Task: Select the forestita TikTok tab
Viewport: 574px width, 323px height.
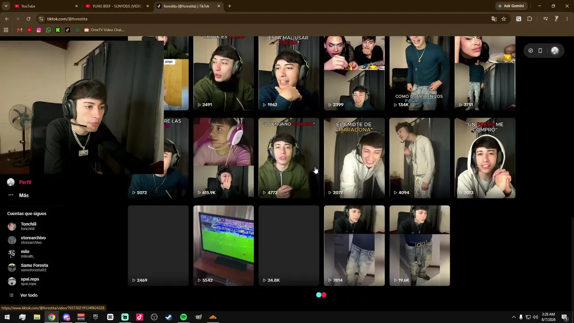Action: 188,6
